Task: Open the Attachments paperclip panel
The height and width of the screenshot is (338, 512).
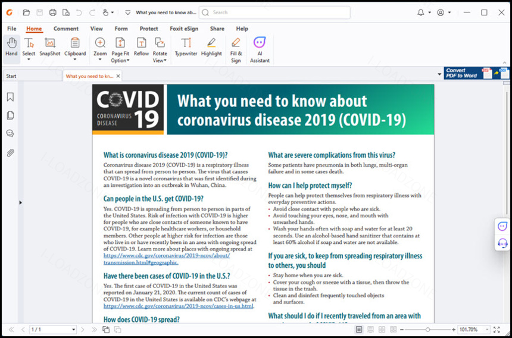Action: pyautogui.click(x=11, y=152)
